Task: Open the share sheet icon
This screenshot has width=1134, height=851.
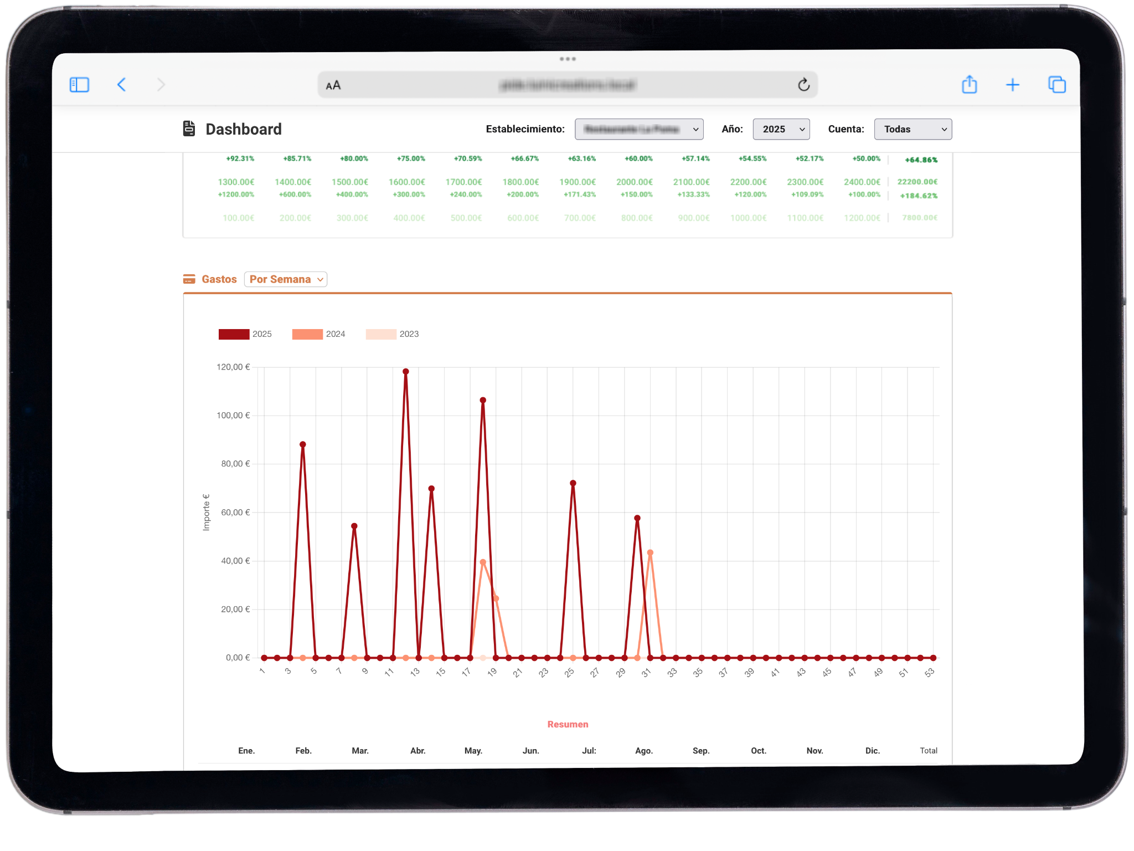Action: [x=969, y=85]
